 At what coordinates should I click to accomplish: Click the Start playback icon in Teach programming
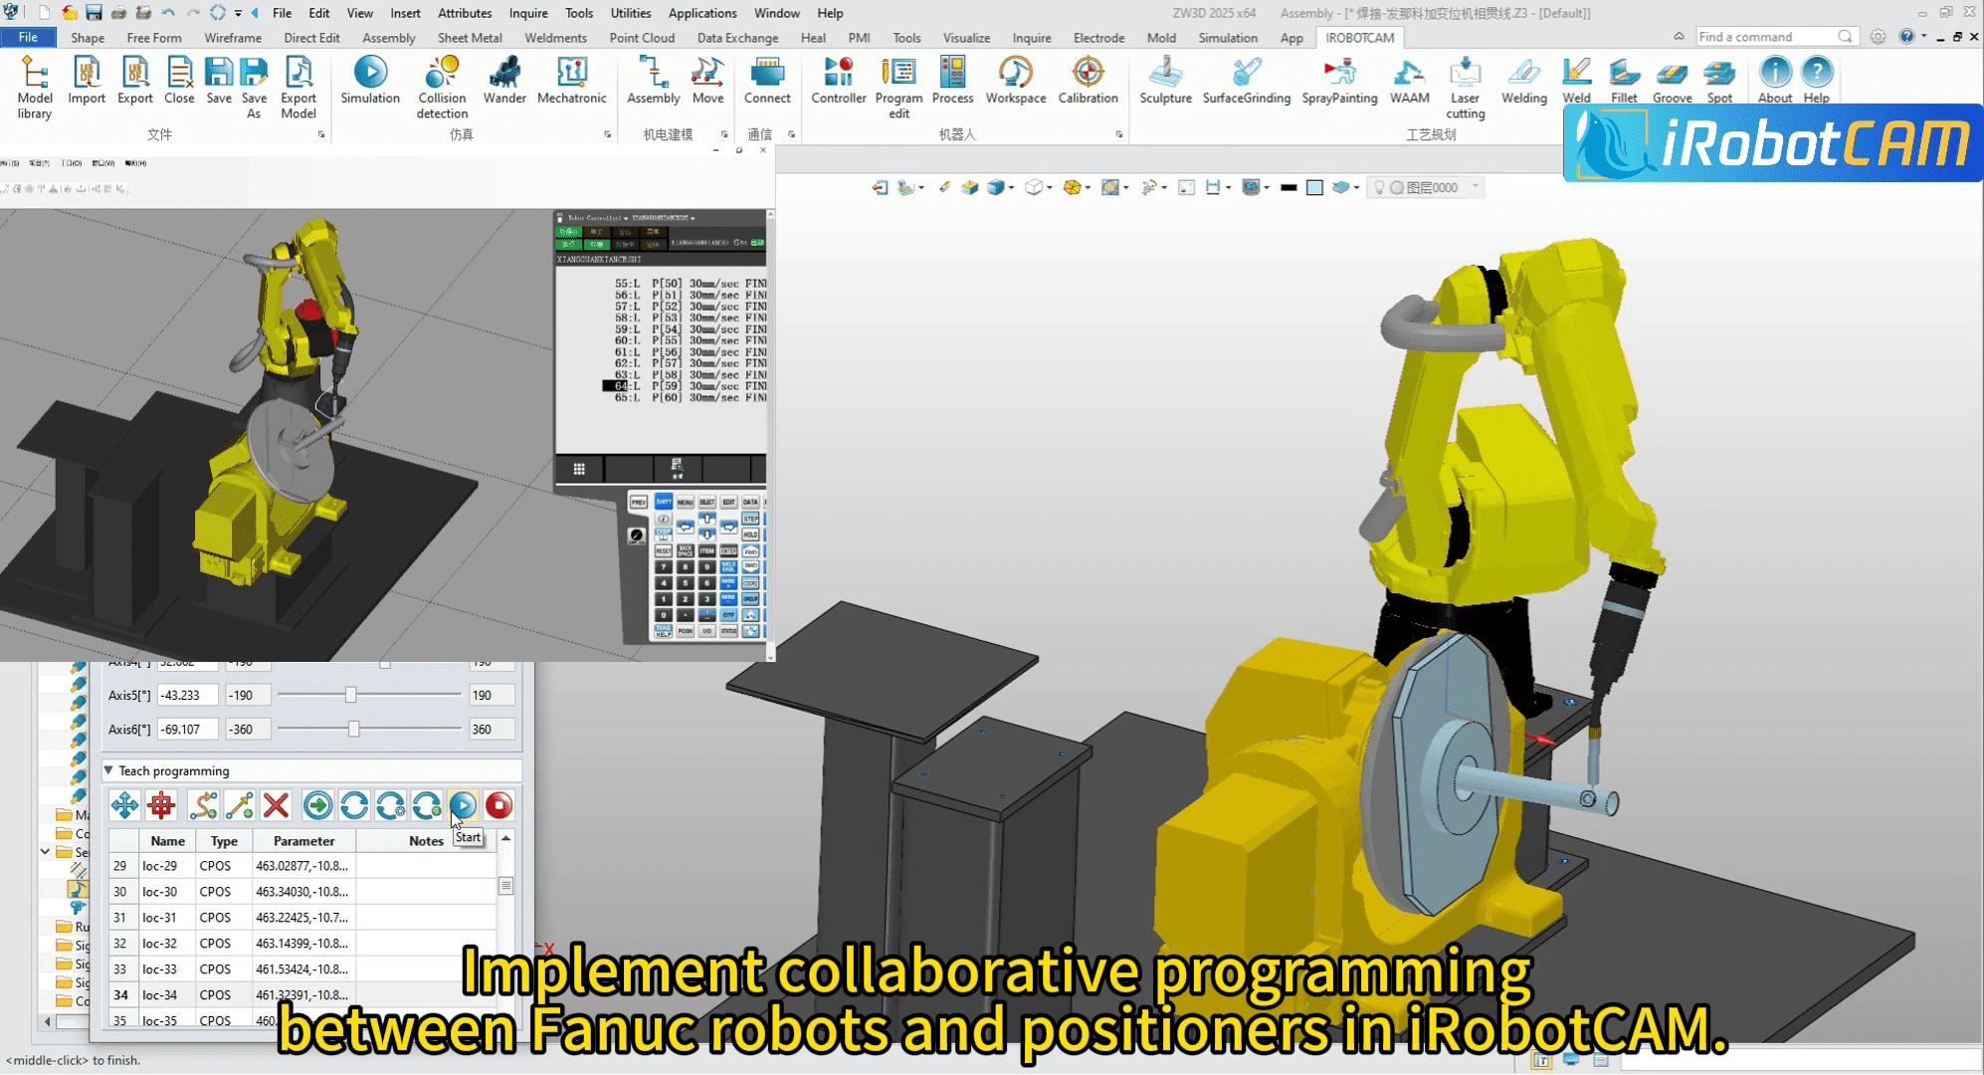pos(463,806)
